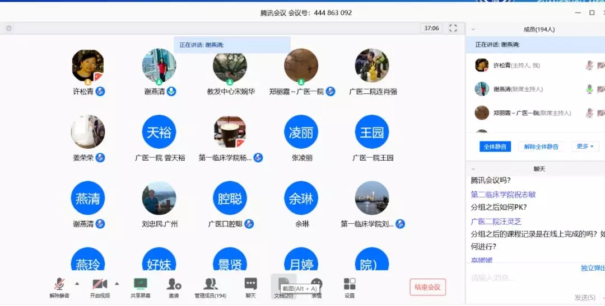Viewport: 605px width, 306px height.
Task: Turn on camera via 开启视频
Action: [x=100, y=285]
